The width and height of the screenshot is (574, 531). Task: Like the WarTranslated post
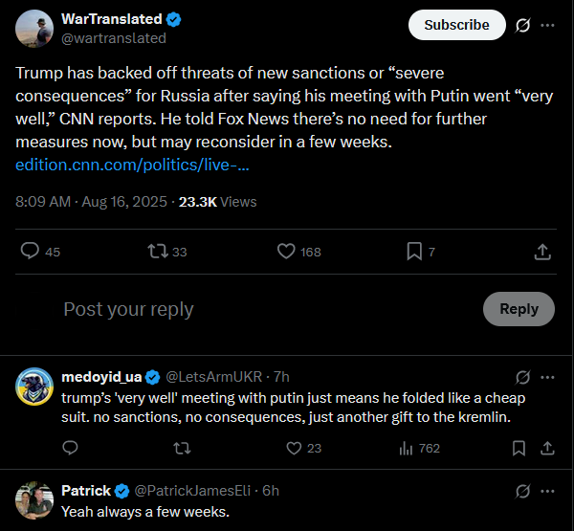click(286, 252)
